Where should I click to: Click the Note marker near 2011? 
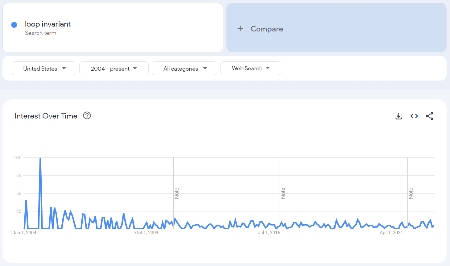pos(177,193)
